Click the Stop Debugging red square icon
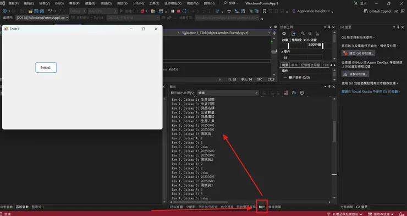This screenshot has width=407, height=216. click(179, 11)
